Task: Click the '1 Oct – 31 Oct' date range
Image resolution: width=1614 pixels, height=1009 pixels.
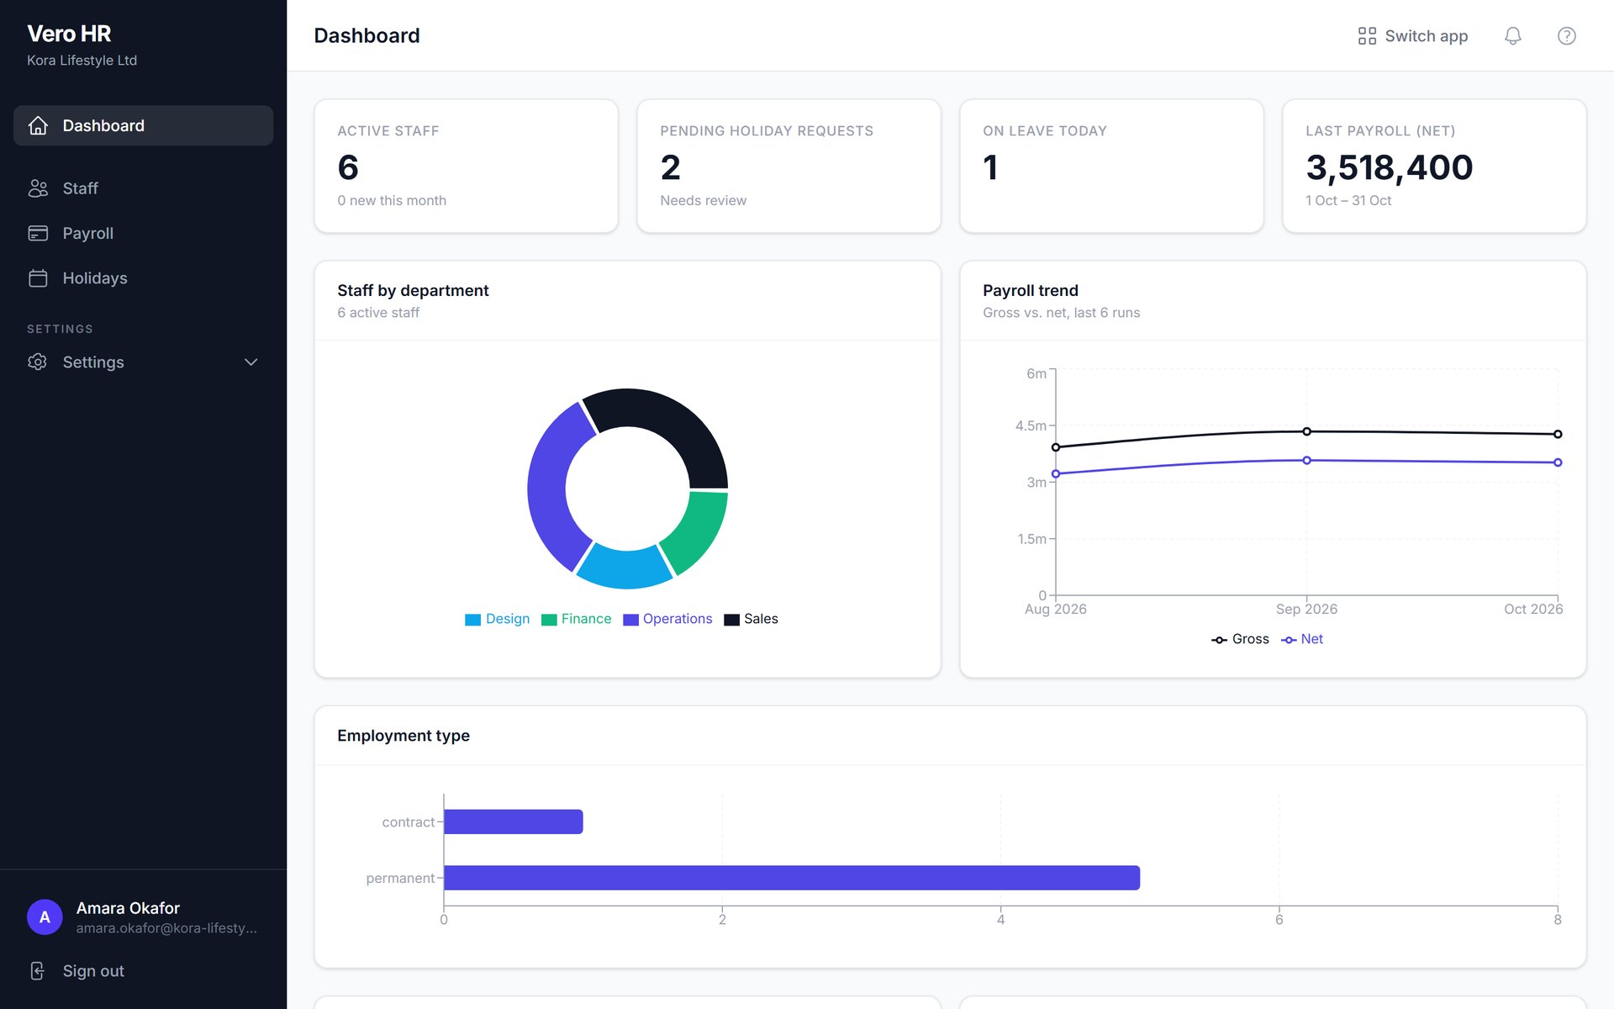Action: point(1348,200)
